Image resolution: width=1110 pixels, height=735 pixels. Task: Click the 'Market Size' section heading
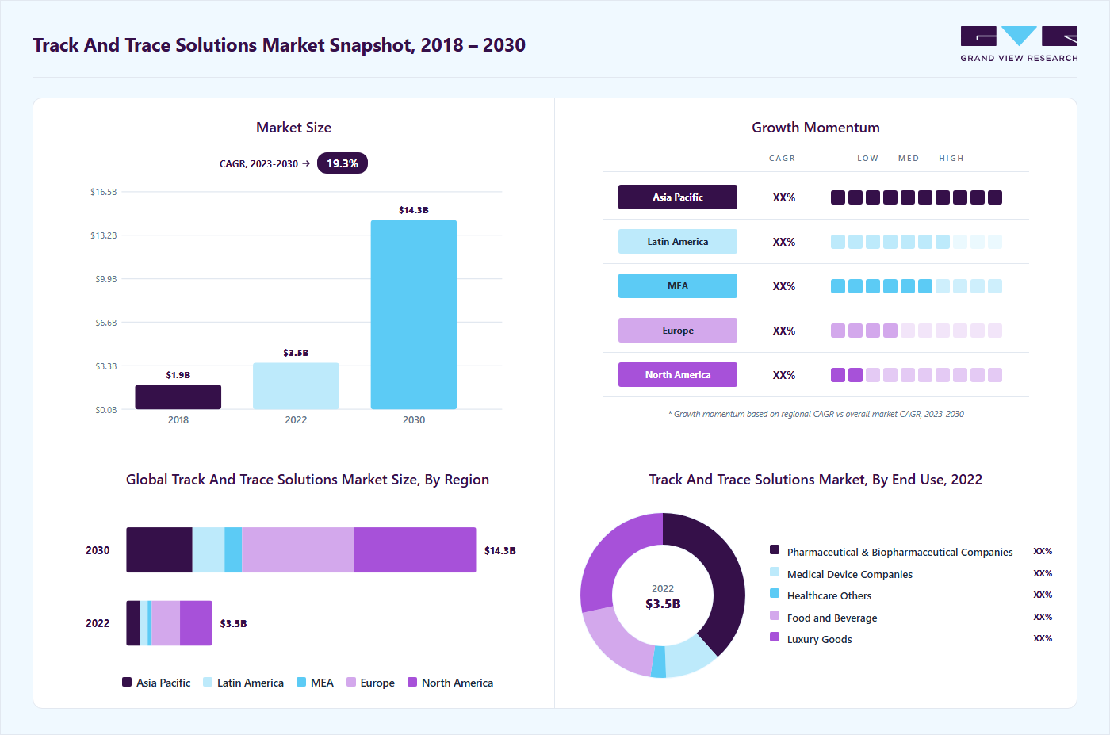point(293,128)
